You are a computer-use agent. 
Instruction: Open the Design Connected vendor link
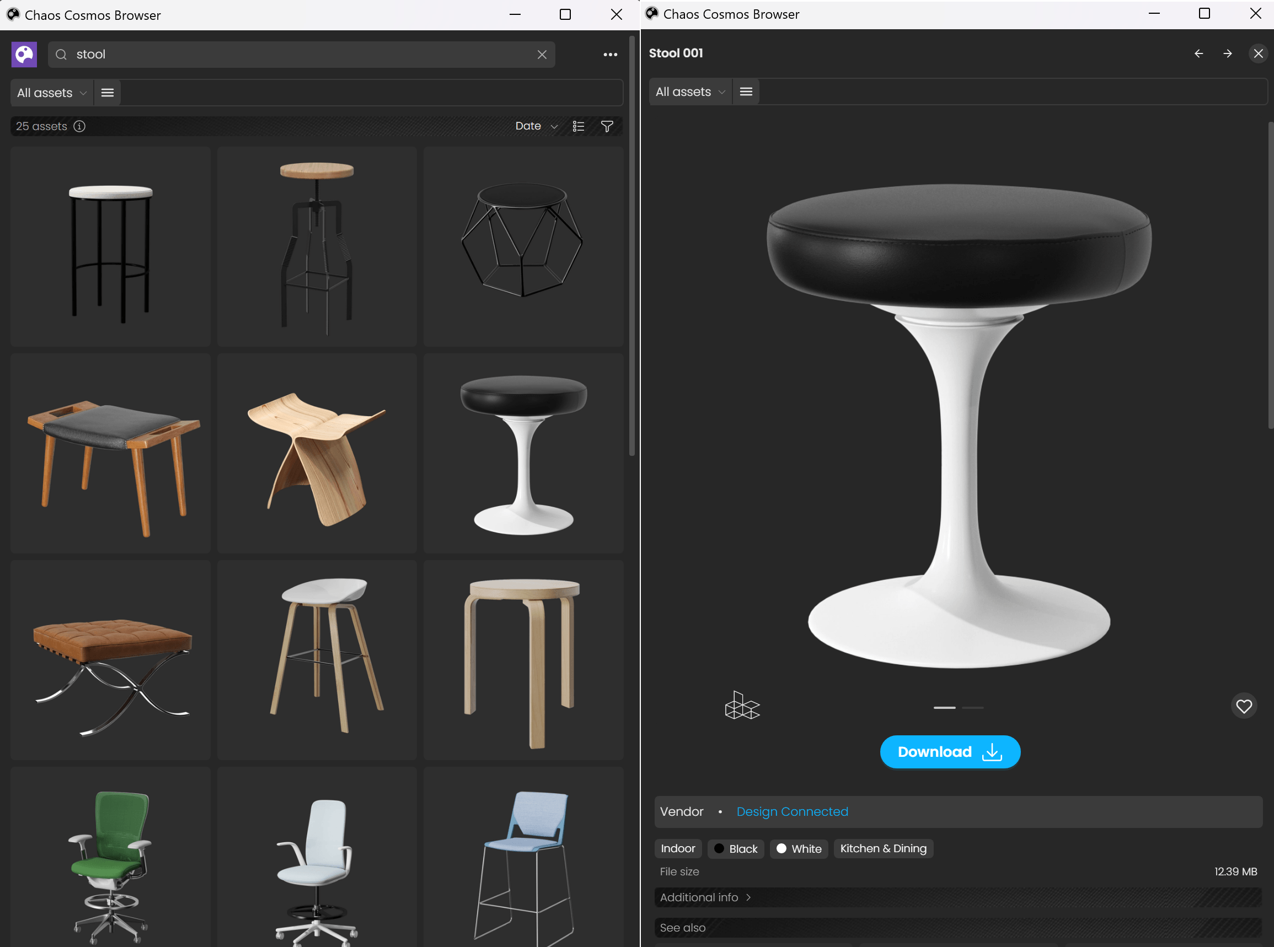pyautogui.click(x=791, y=812)
